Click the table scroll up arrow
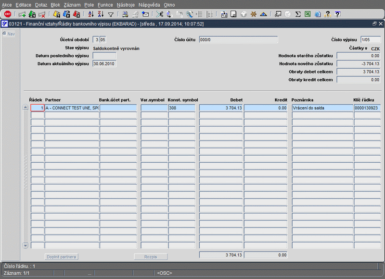The width and height of the screenshot is (385, 279). tap(26, 107)
